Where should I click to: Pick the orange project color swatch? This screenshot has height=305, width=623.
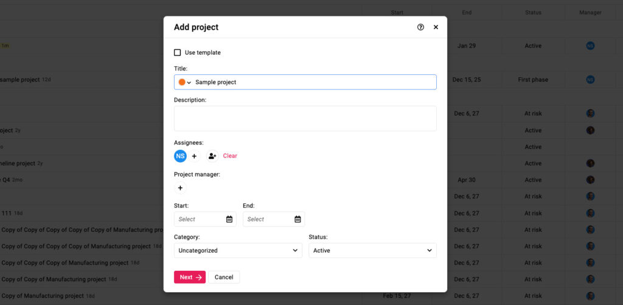click(x=182, y=82)
